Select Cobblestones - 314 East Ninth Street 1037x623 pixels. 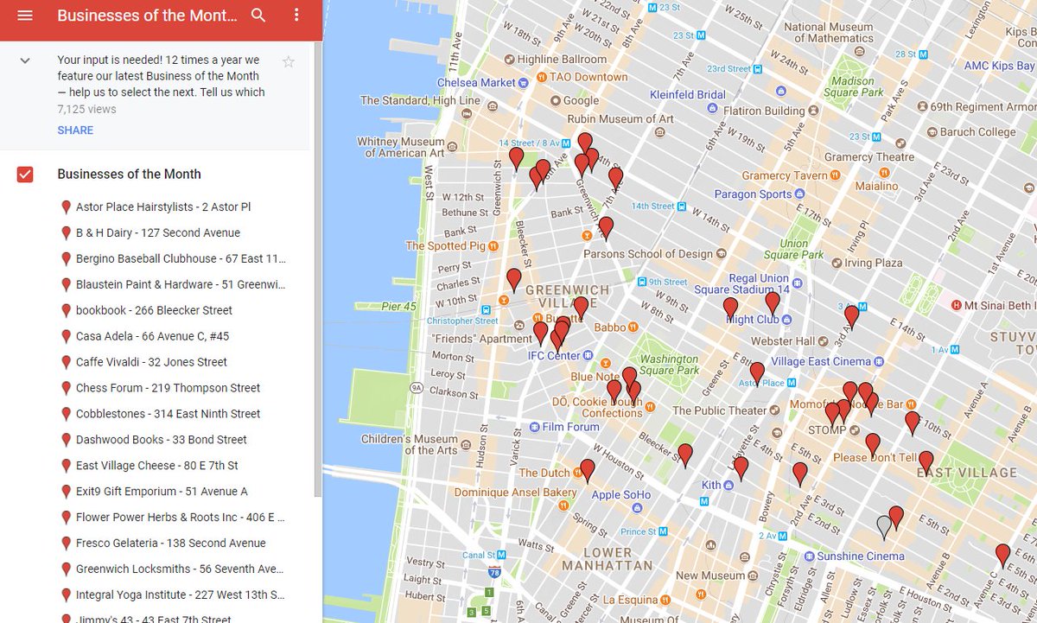pos(168,415)
